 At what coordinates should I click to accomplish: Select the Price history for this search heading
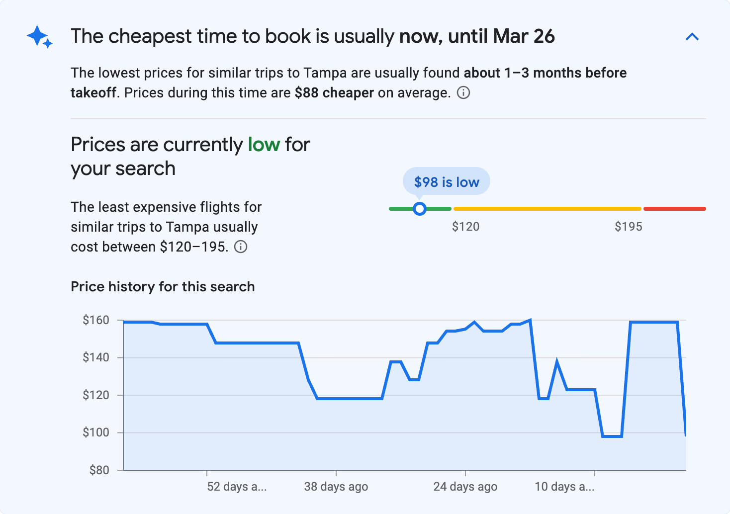tap(163, 286)
